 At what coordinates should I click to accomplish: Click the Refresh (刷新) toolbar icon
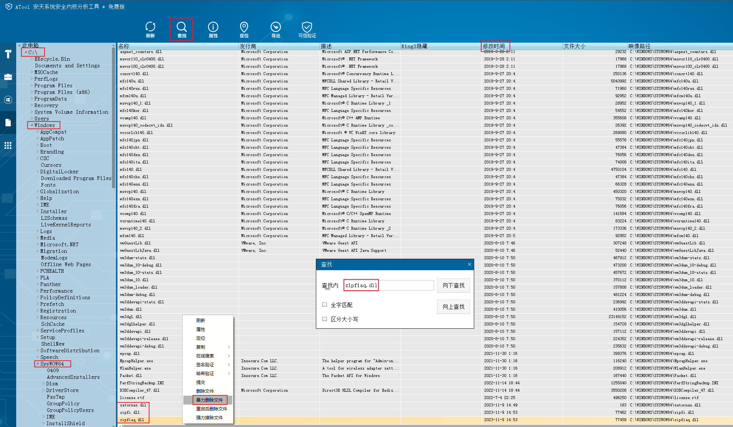pyautogui.click(x=150, y=27)
